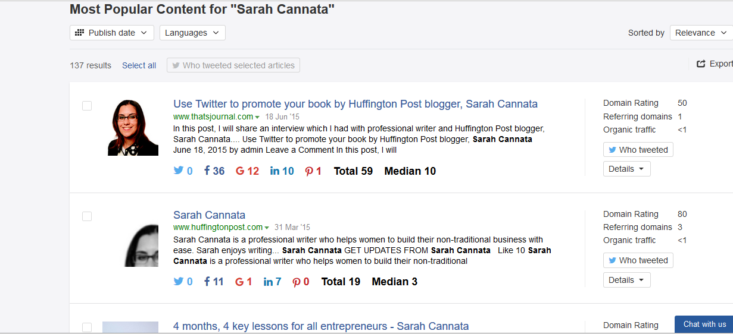Click Facebook share count of 36
The width and height of the screenshot is (733, 334).
[214, 171]
